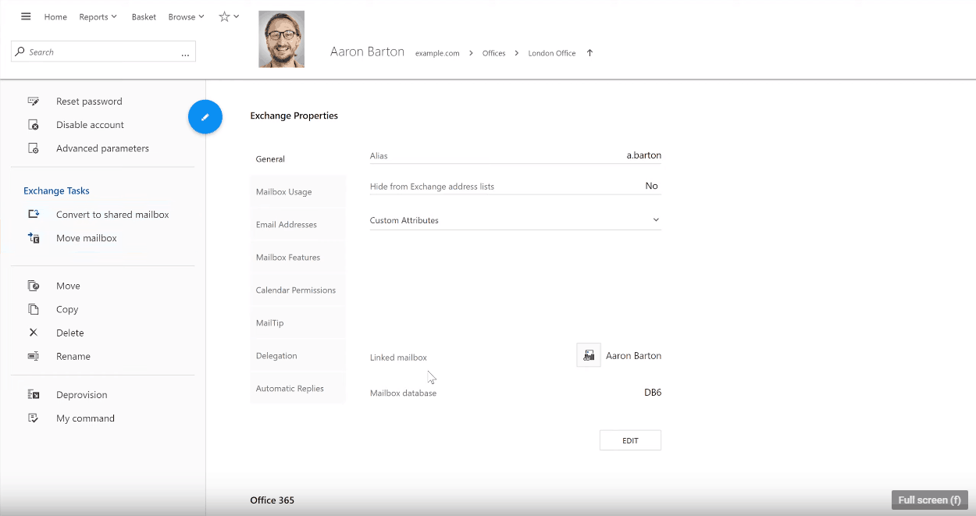Open the hamburger navigation menu
The image size is (976, 516).
point(26,16)
